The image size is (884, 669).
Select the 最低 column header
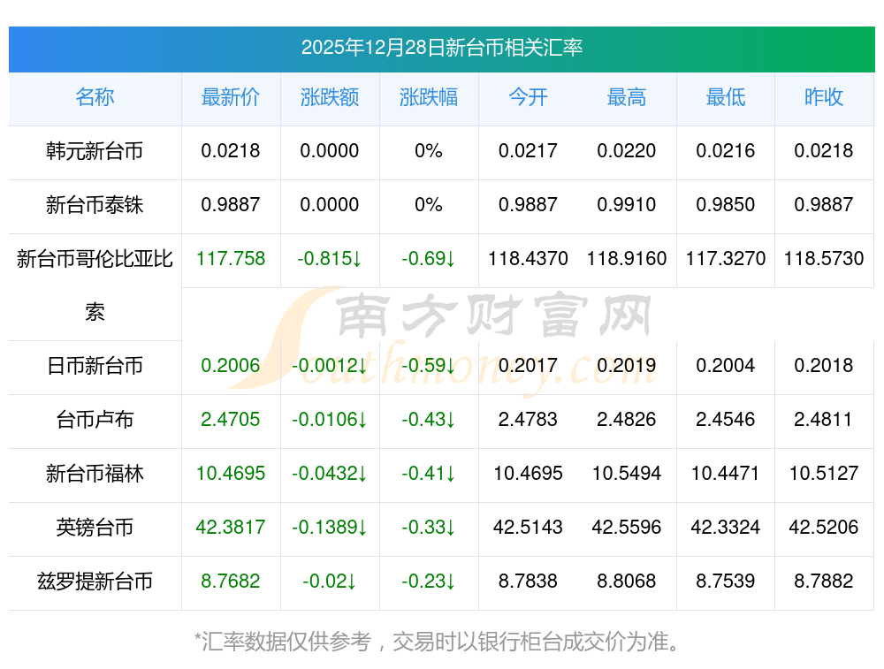(x=726, y=97)
